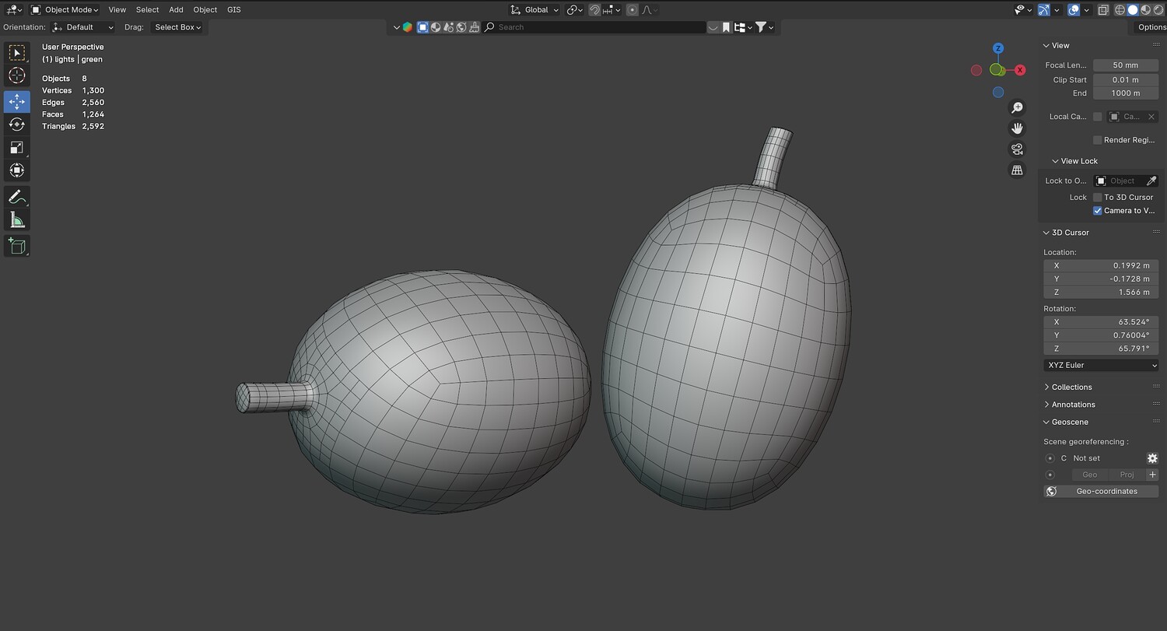Clear the Local Camera field with X
Viewport: 1167px width, 631px height.
(x=1151, y=117)
